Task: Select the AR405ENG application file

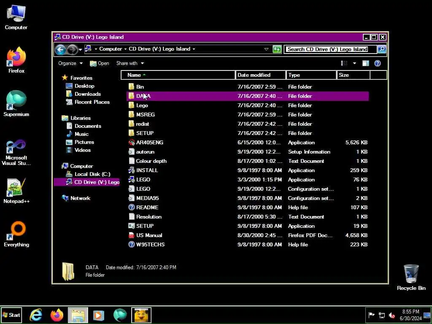Action: click(x=247, y=143)
